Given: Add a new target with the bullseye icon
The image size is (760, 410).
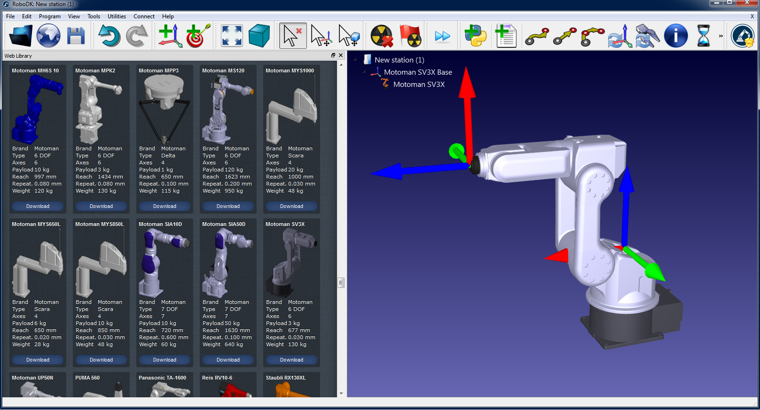Looking at the screenshot, I should pyautogui.click(x=197, y=36).
